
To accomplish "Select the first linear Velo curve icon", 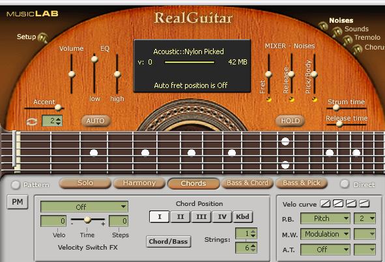I will click(325, 203).
